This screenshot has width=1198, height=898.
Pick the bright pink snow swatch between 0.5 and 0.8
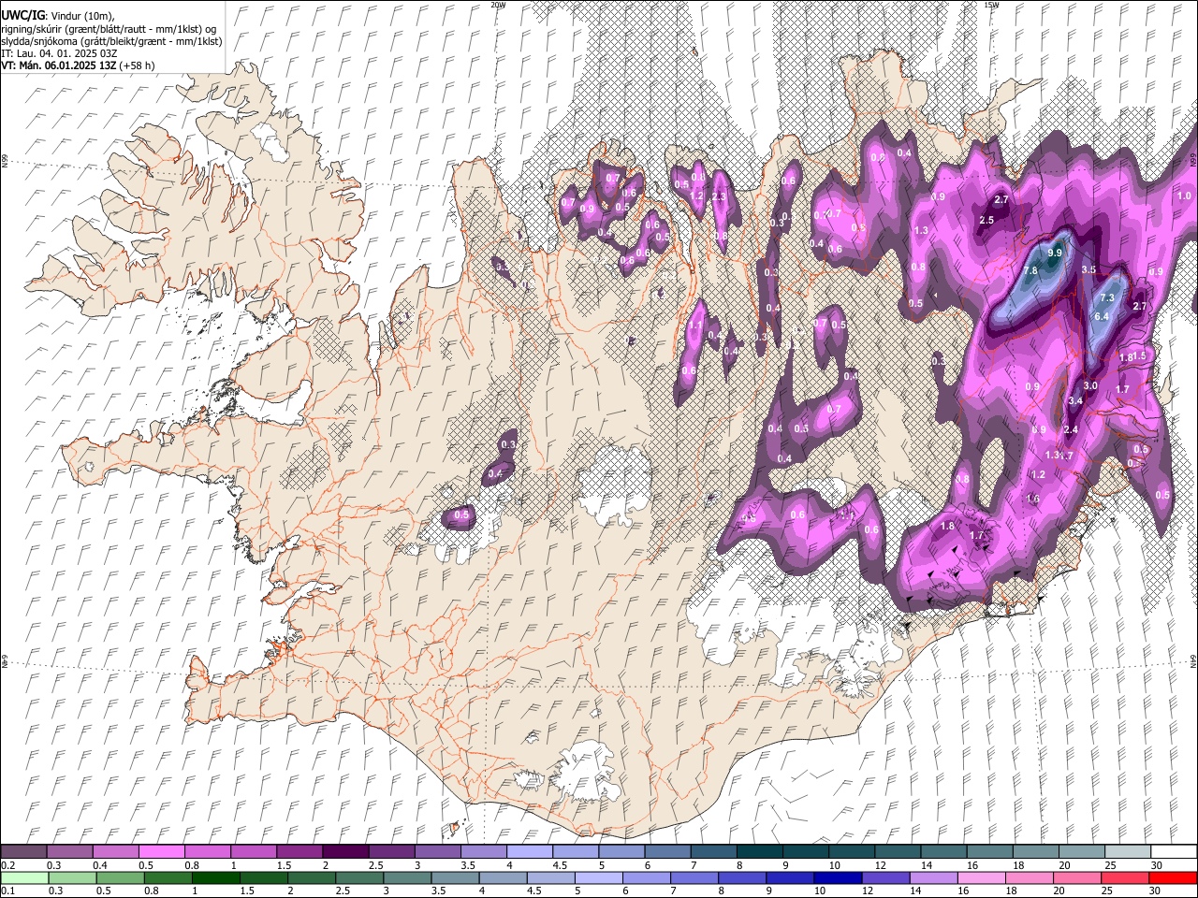[x=161, y=851]
